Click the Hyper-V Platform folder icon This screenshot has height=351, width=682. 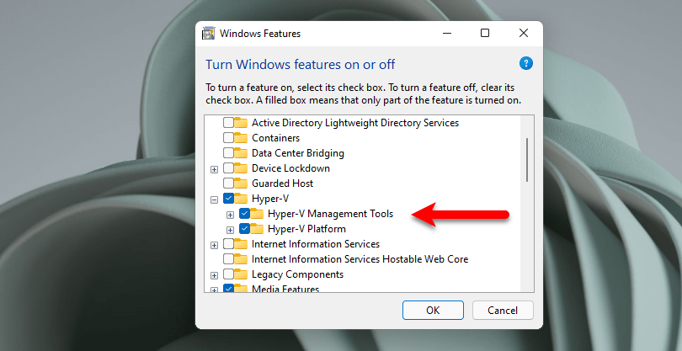click(257, 229)
